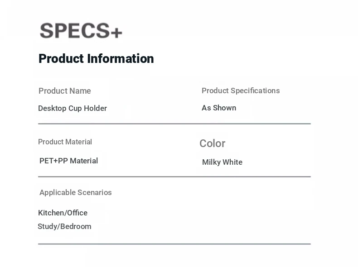Click the Color label
The width and height of the screenshot is (358, 267).
pyautogui.click(x=213, y=143)
